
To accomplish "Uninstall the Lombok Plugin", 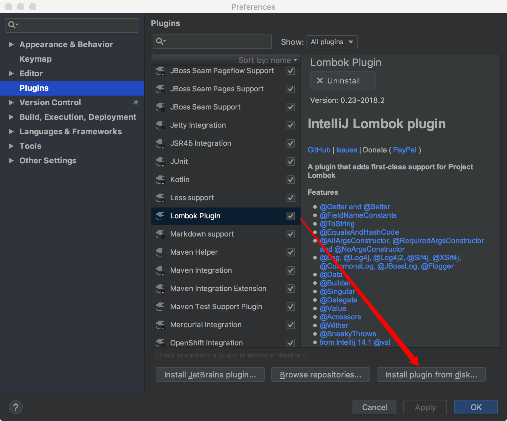I will point(343,80).
